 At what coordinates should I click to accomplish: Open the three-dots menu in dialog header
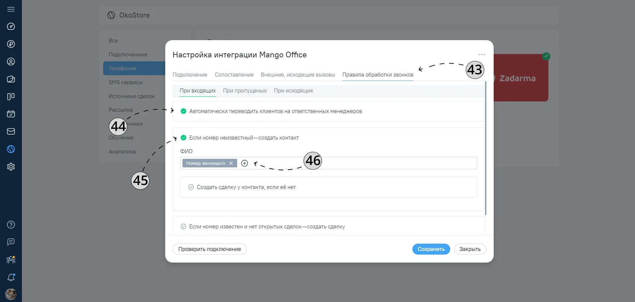482,54
